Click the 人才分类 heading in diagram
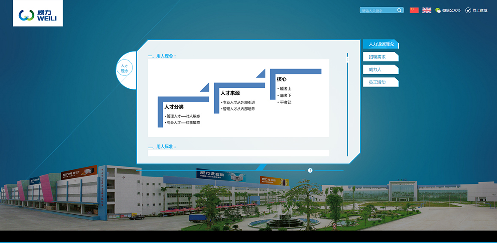This screenshot has height=243, width=497. (x=174, y=107)
